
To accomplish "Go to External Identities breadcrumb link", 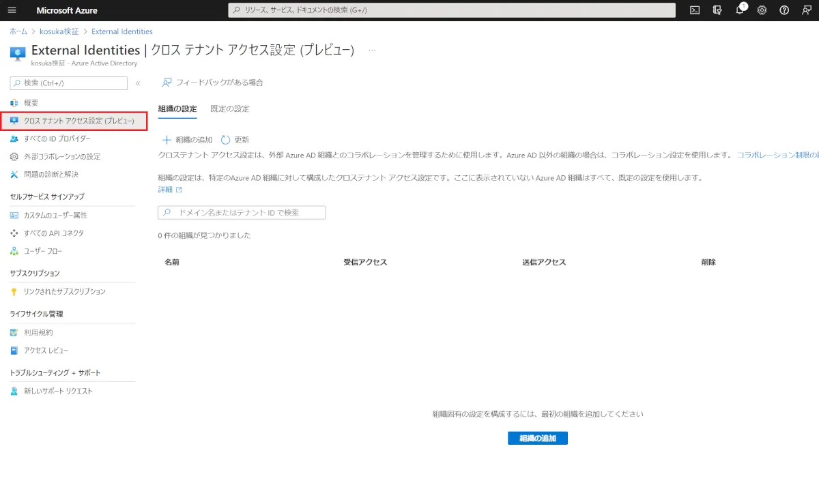I will (x=122, y=31).
